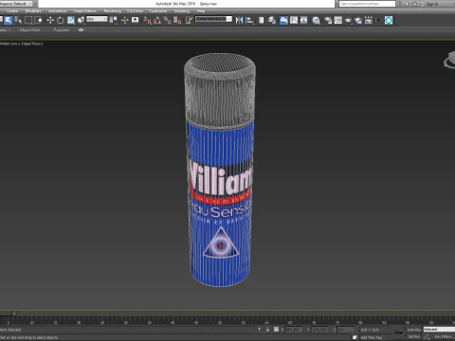Toggle Set Key mode button
This screenshot has height=341, width=455.
(413, 337)
